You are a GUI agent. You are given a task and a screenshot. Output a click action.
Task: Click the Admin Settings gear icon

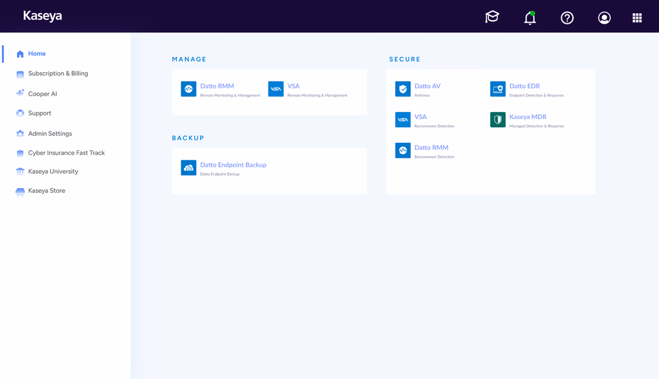pyautogui.click(x=20, y=133)
